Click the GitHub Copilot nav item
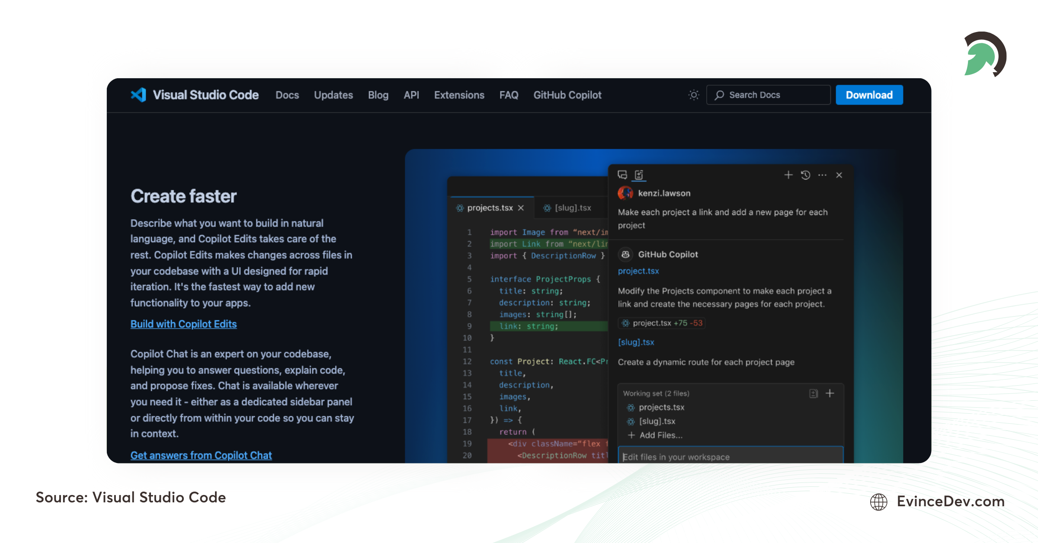The width and height of the screenshot is (1038, 543). point(568,96)
